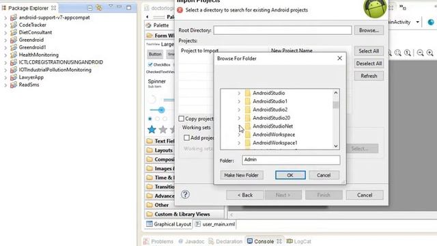This screenshot has height=246, width=437.
Task: Toggle the CheckBox widget in palette
Action: click(150, 65)
